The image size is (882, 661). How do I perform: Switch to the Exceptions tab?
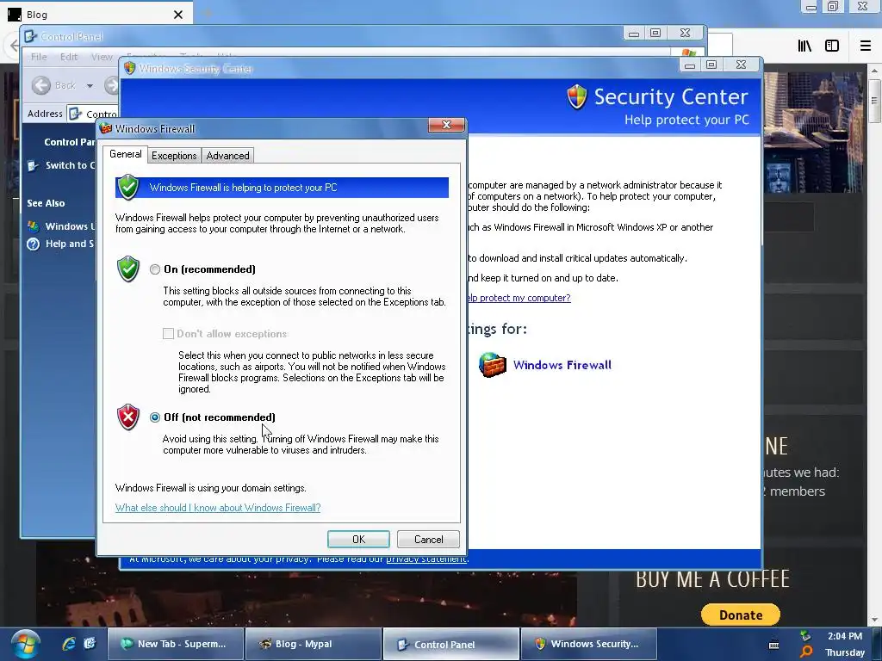tap(174, 156)
